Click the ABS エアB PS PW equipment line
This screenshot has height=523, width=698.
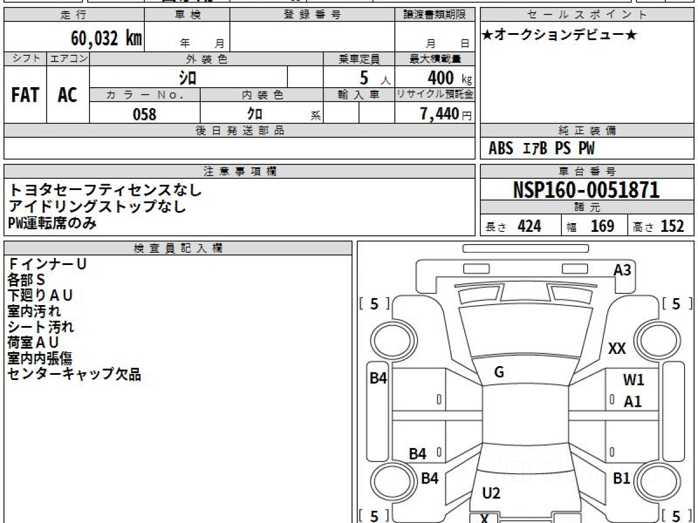click(542, 149)
